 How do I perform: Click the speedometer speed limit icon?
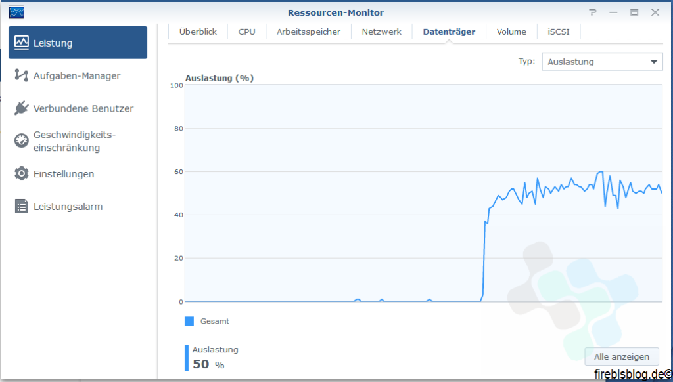pyautogui.click(x=22, y=140)
